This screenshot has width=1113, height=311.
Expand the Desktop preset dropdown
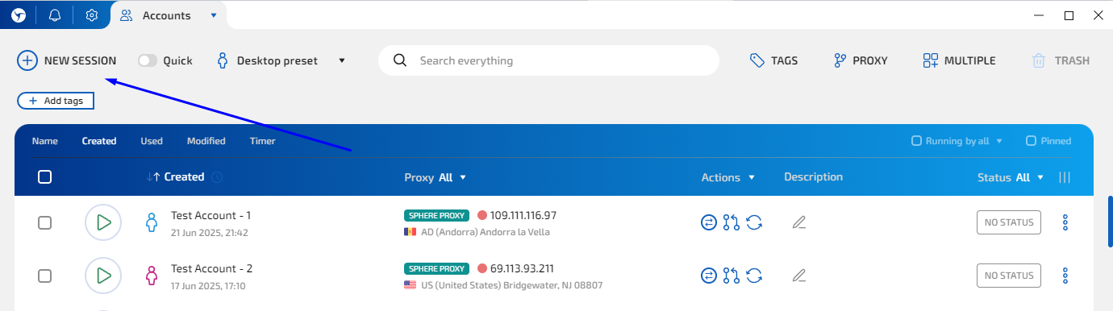(342, 60)
